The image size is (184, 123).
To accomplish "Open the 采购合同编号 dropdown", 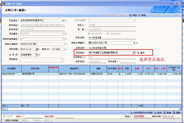I will tap(134, 43).
